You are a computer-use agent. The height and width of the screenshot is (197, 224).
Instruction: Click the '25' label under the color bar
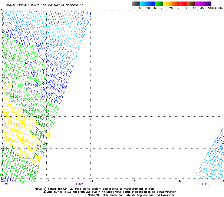point(171,8)
